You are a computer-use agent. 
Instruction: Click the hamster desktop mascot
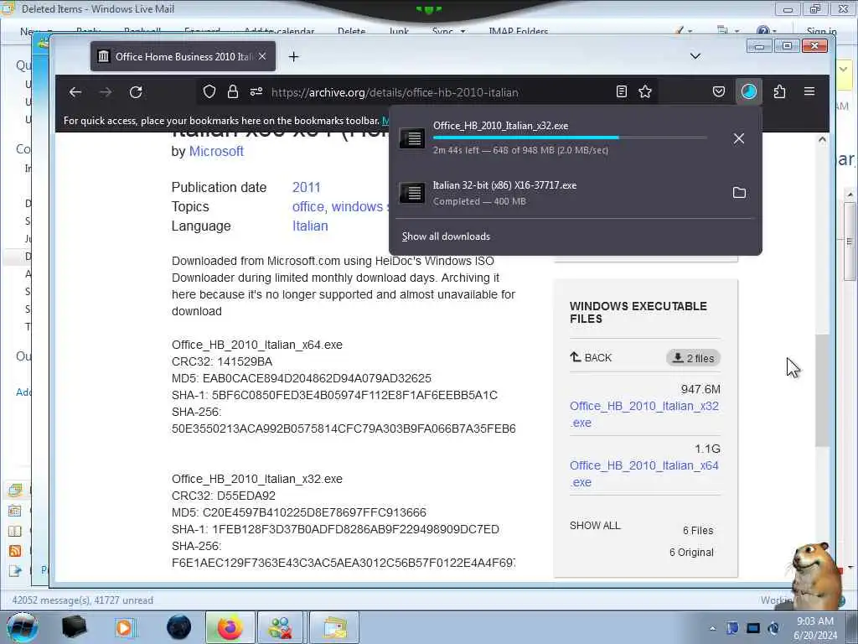tap(815, 575)
